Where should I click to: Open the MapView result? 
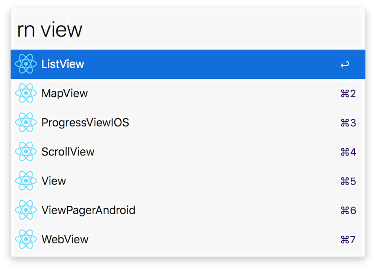pyautogui.click(x=65, y=93)
